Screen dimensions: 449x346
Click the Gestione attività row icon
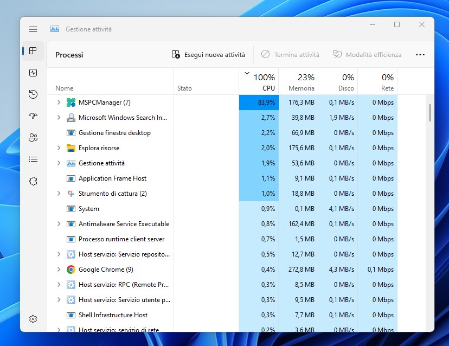point(70,163)
